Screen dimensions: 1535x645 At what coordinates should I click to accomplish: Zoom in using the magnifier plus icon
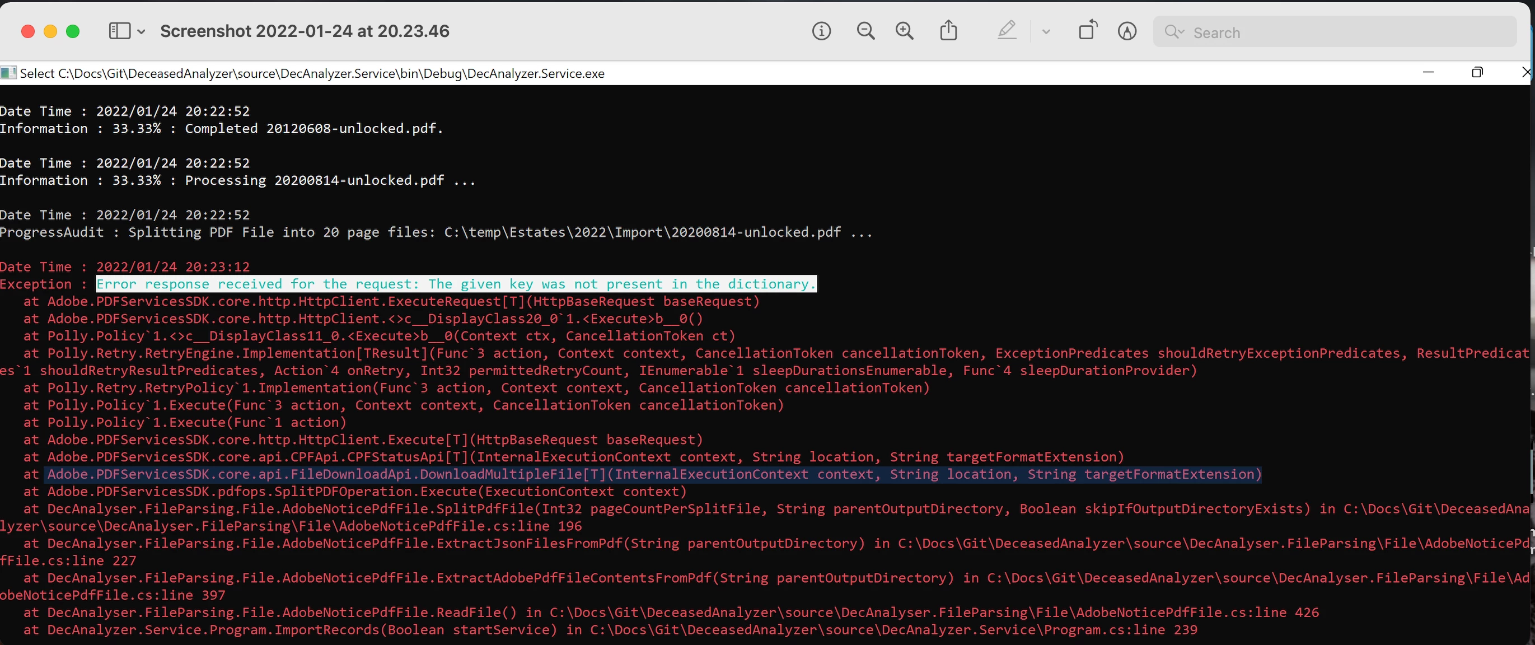point(905,31)
